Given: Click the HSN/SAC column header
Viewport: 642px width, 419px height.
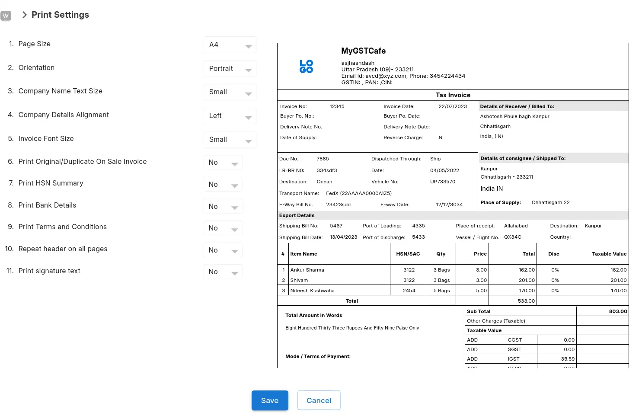Looking at the screenshot, I should coord(408,254).
